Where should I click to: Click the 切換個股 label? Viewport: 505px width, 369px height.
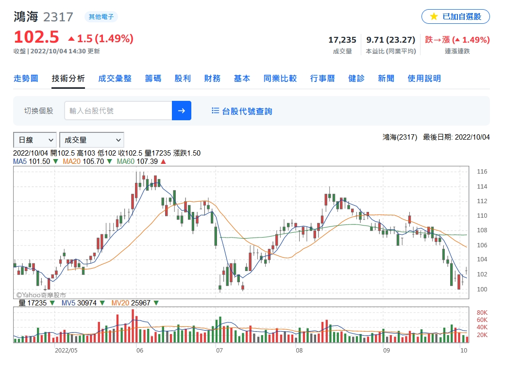[39, 111]
